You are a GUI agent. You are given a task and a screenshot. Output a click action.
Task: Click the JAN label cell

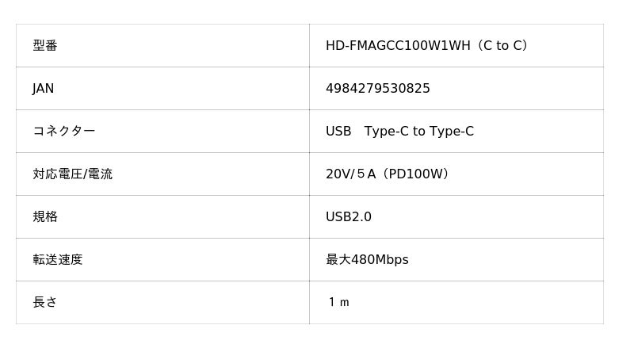tap(162, 88)
